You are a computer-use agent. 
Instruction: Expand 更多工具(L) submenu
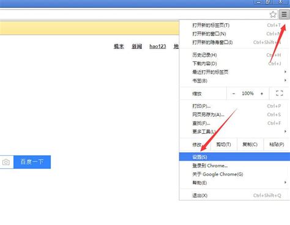click(234, 131)
